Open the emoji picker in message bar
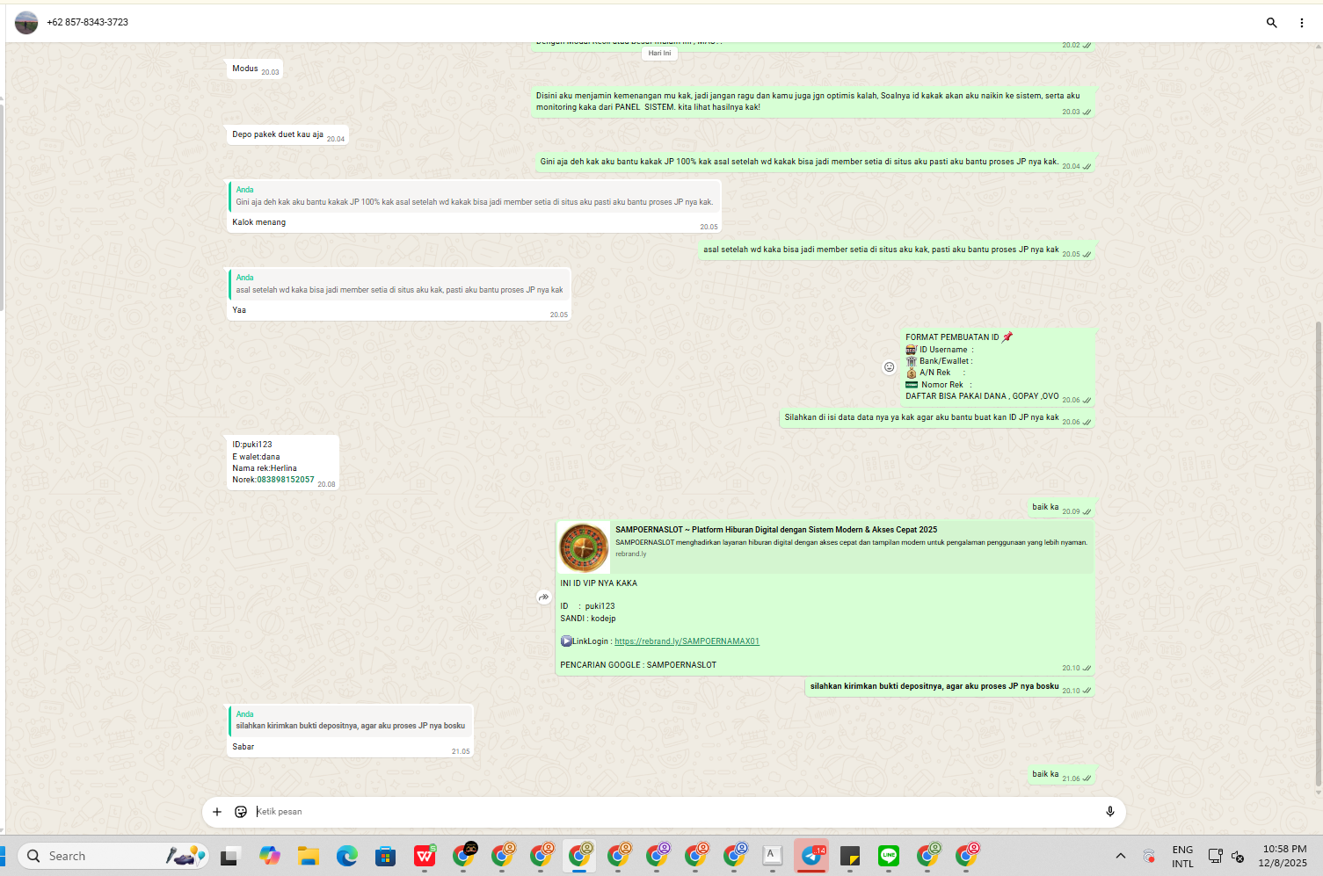 [x=241, y=812]
